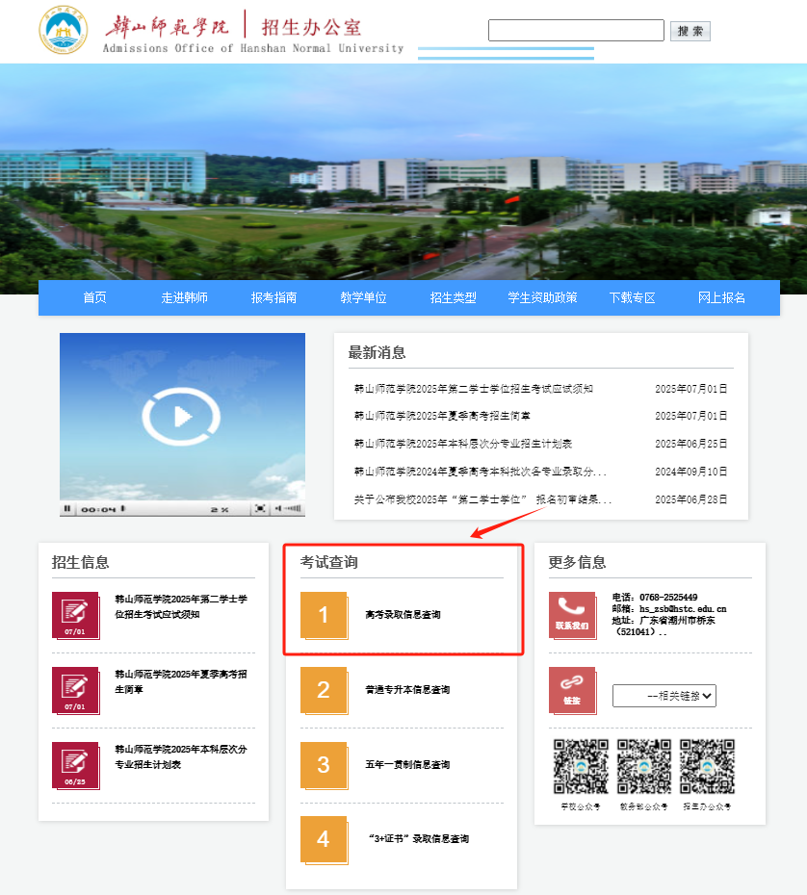The width and height of the screenshot is (807, 895).
Task: Click the pencil icon dated 06/25
Action: click(76, 765)
